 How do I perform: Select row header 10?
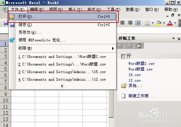(6, 100)
